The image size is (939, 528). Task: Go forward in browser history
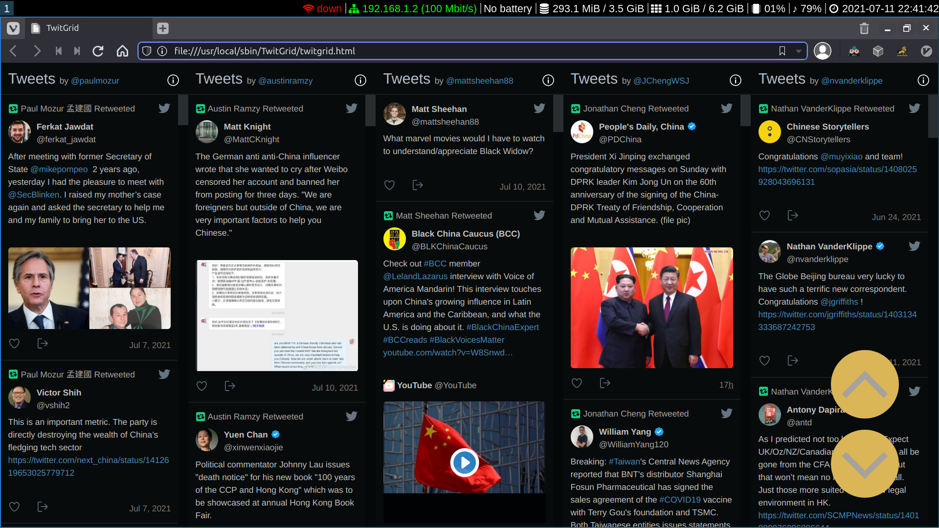point(37,51)
